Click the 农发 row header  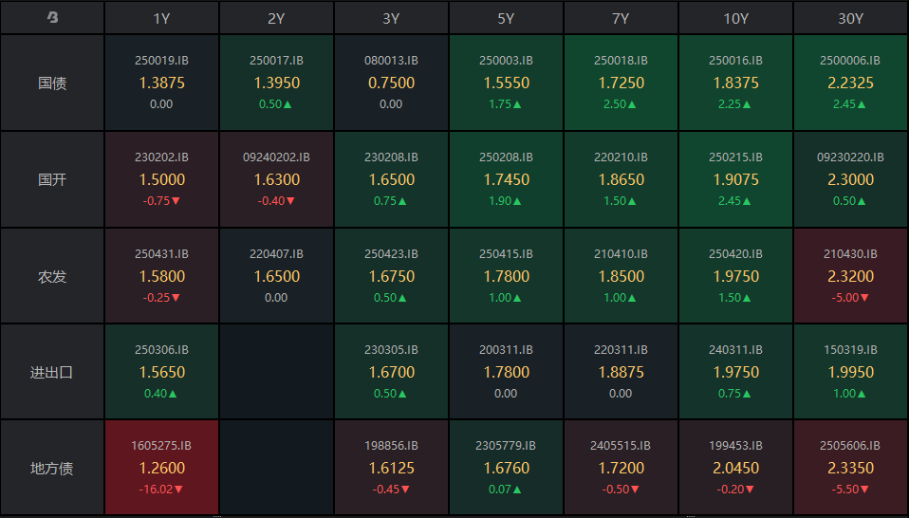coord(52,276)
